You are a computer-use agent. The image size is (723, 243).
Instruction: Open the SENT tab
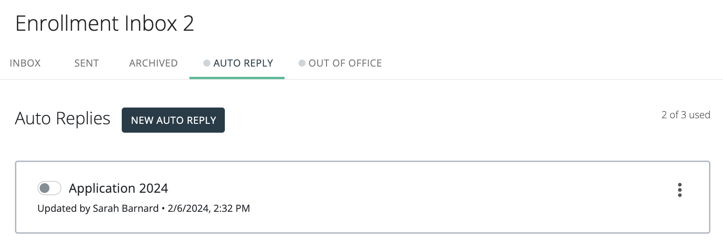[86, 63]
